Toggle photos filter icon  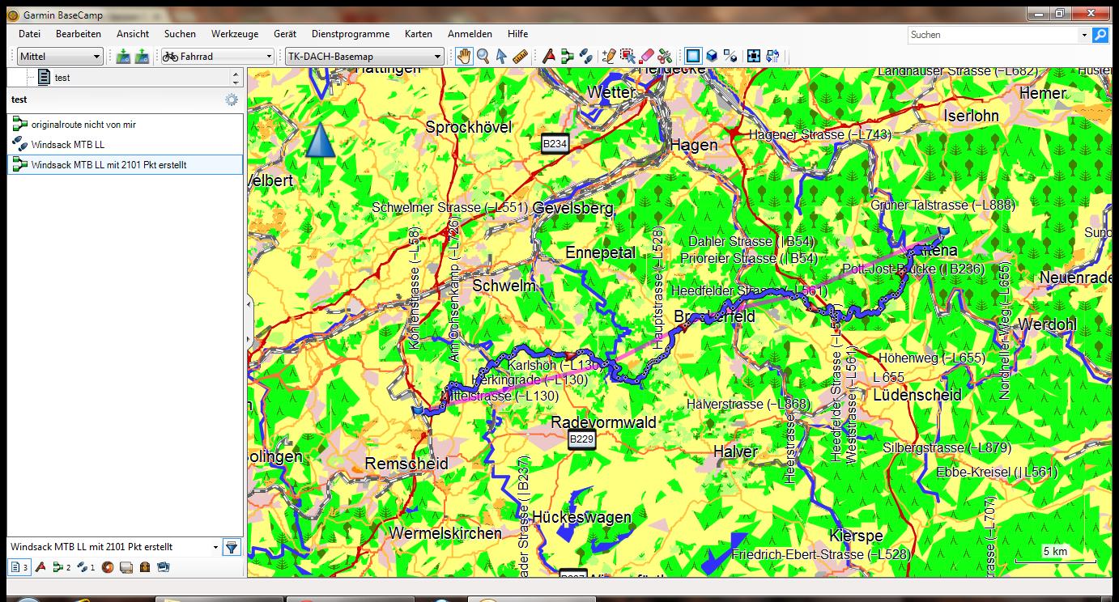click(x=164, y=567)
